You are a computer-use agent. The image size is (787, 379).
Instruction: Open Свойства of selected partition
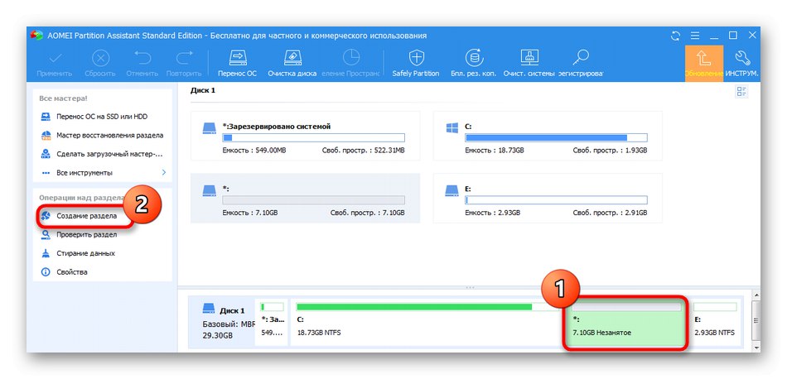64,271
